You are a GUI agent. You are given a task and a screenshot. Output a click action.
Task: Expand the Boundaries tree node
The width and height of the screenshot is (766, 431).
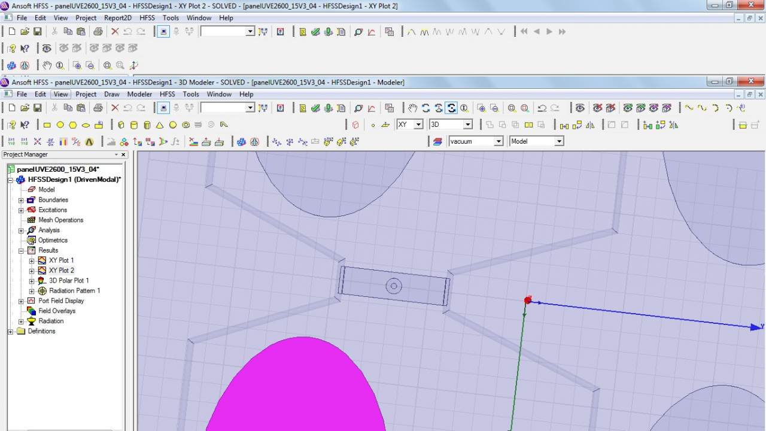tap(22, 200)
